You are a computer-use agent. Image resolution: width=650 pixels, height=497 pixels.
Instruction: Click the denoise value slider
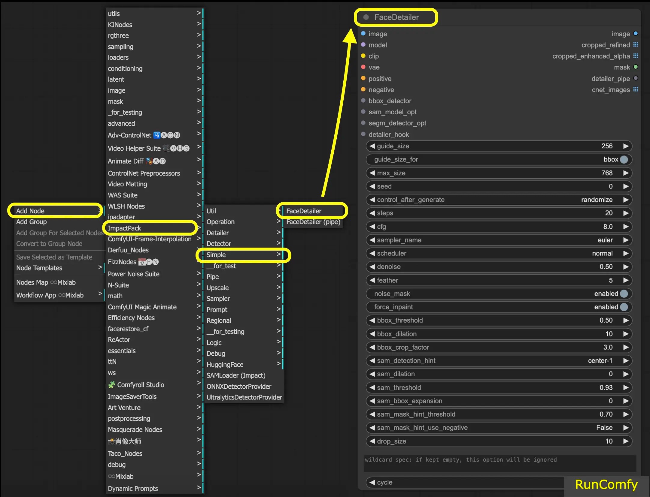[499, 267]
